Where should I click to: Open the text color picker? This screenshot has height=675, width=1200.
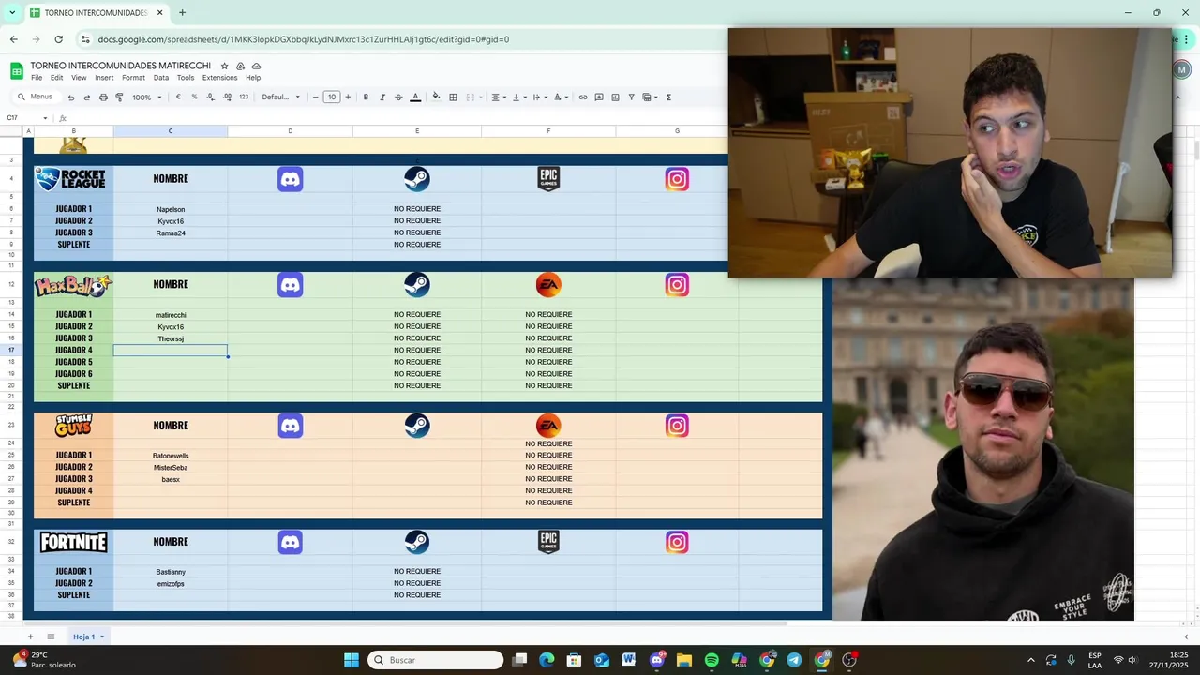click(x=415, y=97)
